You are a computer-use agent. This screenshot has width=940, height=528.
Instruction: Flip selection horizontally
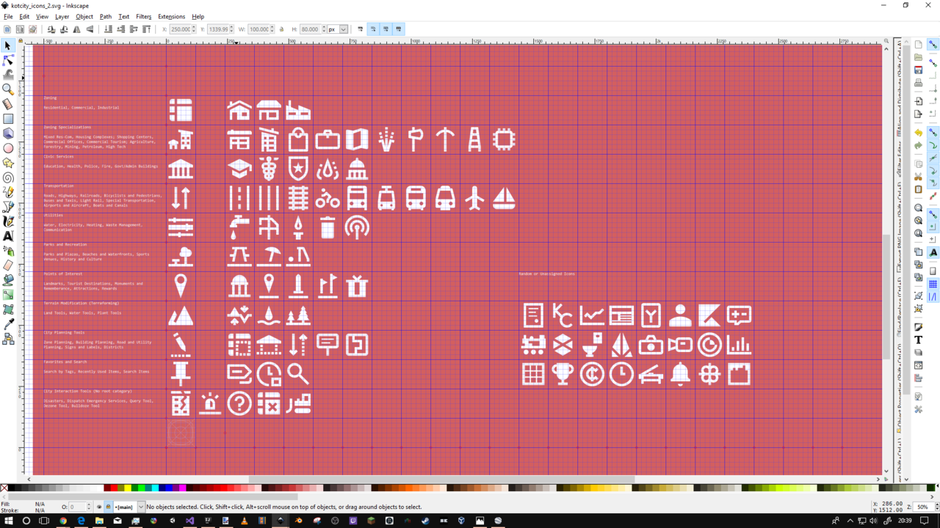77,29
